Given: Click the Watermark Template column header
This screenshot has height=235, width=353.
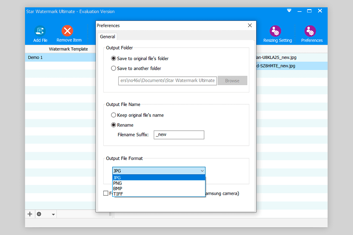Looking at the screenshot, I should 68,49.
